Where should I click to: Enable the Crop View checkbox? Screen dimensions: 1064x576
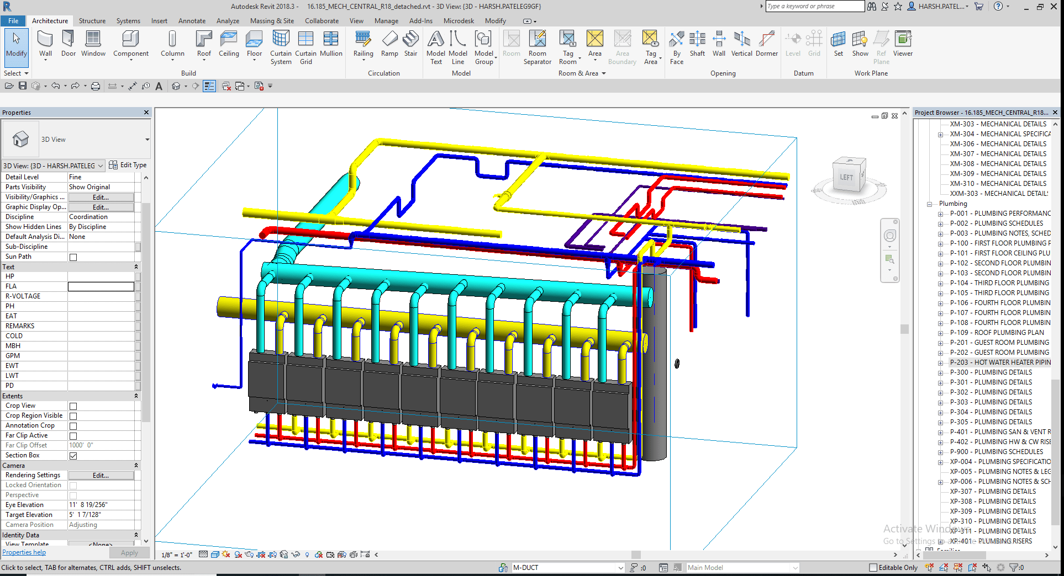[73, 406]
